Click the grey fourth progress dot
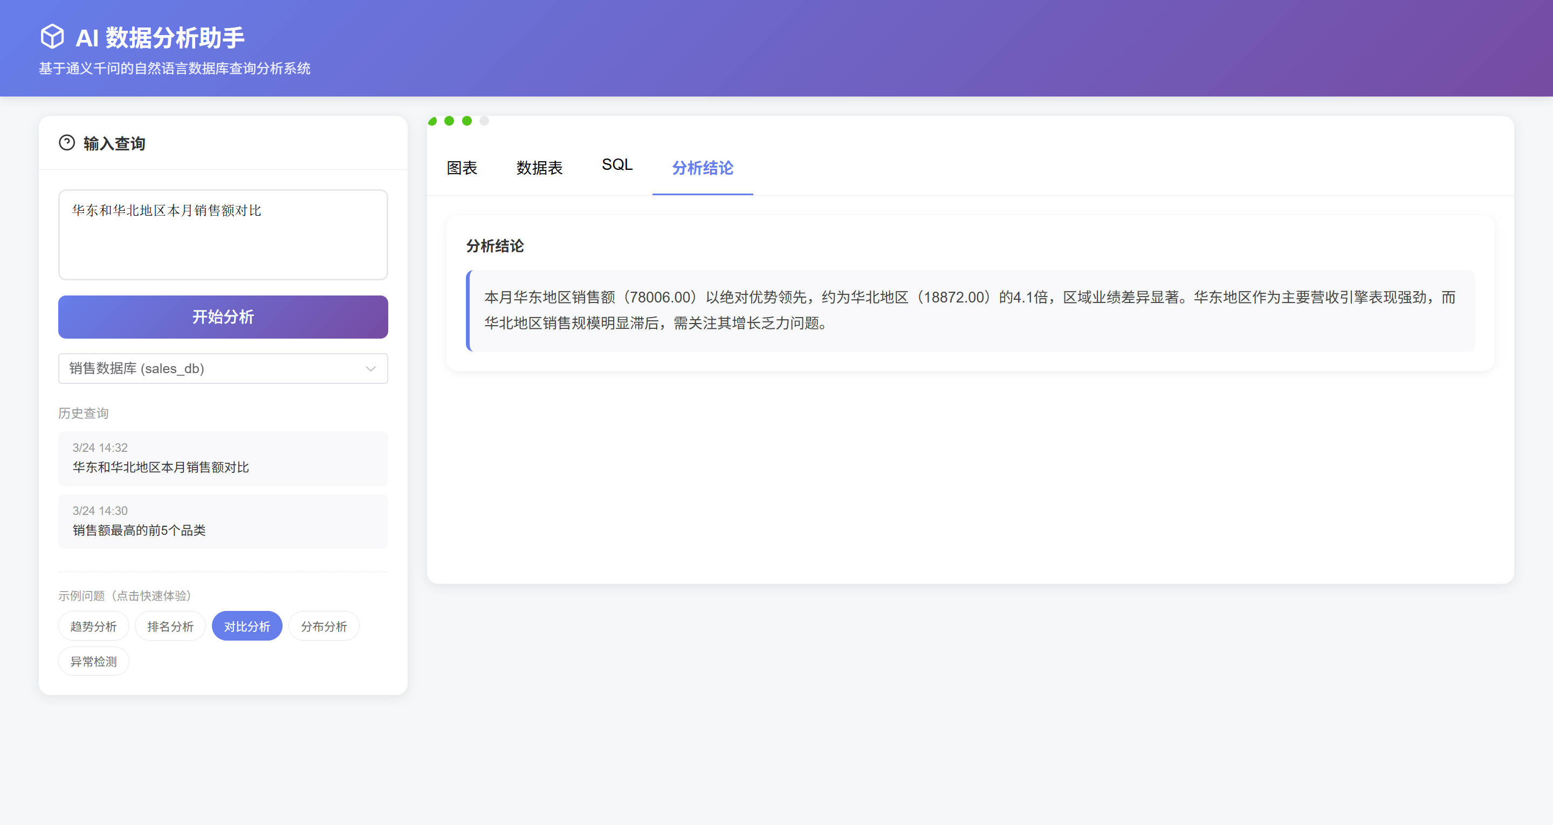1553x825 pixels. pos(484,121)
